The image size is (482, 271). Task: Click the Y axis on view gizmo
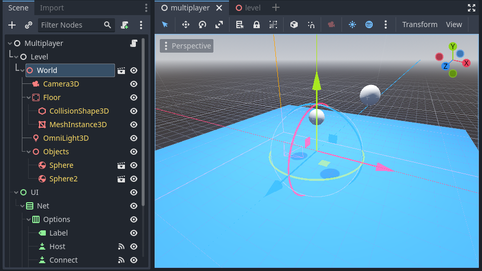click(452, 47)
